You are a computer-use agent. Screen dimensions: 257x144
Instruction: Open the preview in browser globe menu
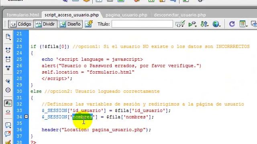click(x=216, y=24)
